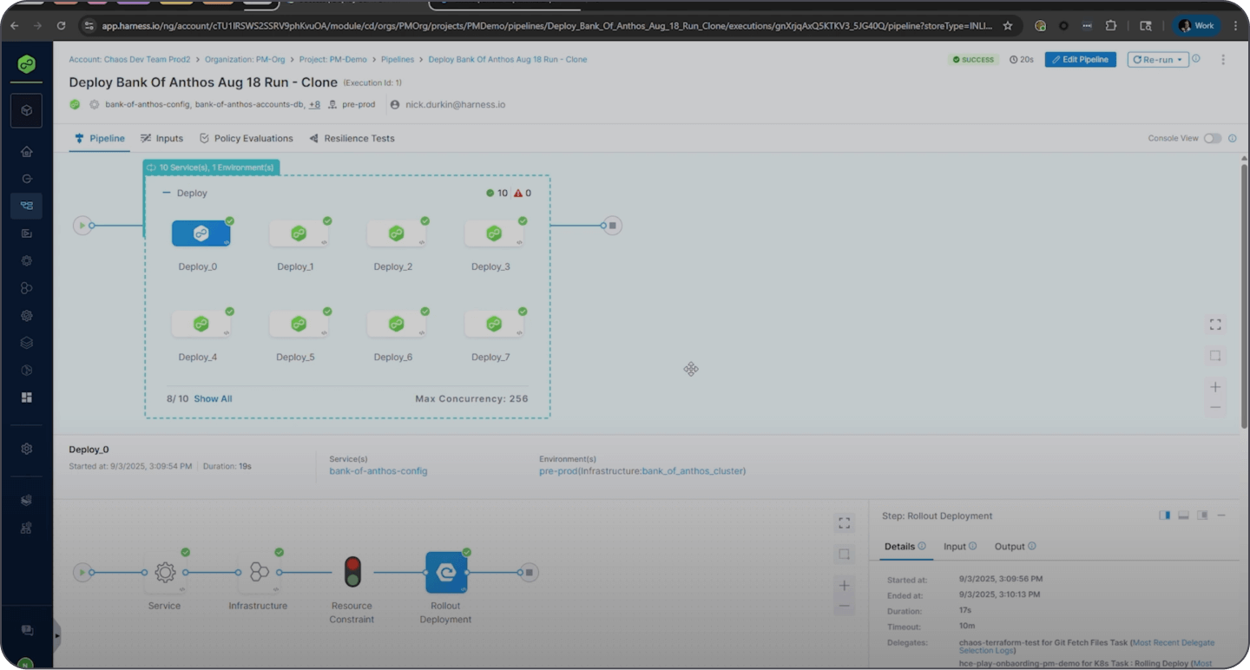Viewport: 1250px width, 670px height.
Task: Open the Rollout Deployment step node
Action: point(446,572)
